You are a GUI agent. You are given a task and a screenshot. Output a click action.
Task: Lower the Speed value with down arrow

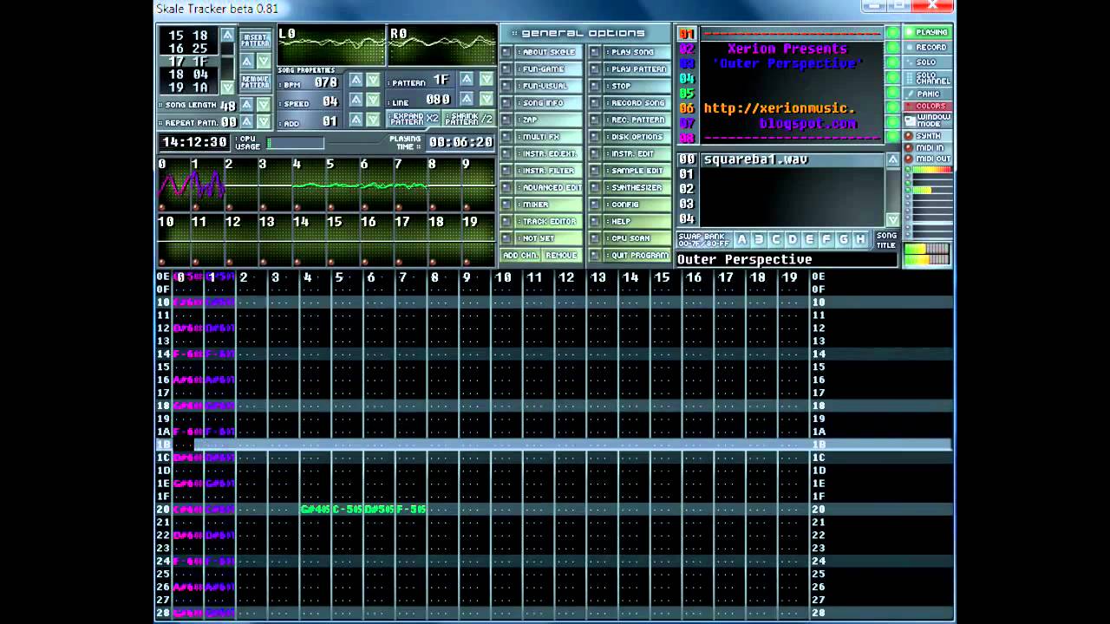click(x=373, y=101)
